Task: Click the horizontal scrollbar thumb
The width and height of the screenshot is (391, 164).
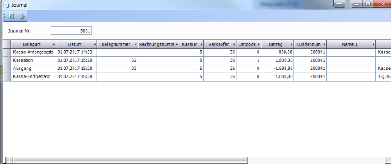Action: [130, 160]
